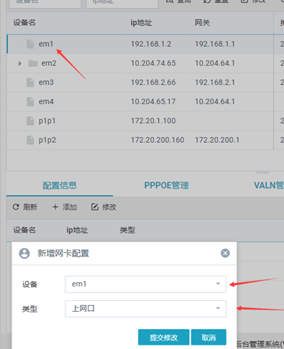Select the em4 row name
Image resolution: width=284 pixels, height=349 pixels.
[46, 101]
